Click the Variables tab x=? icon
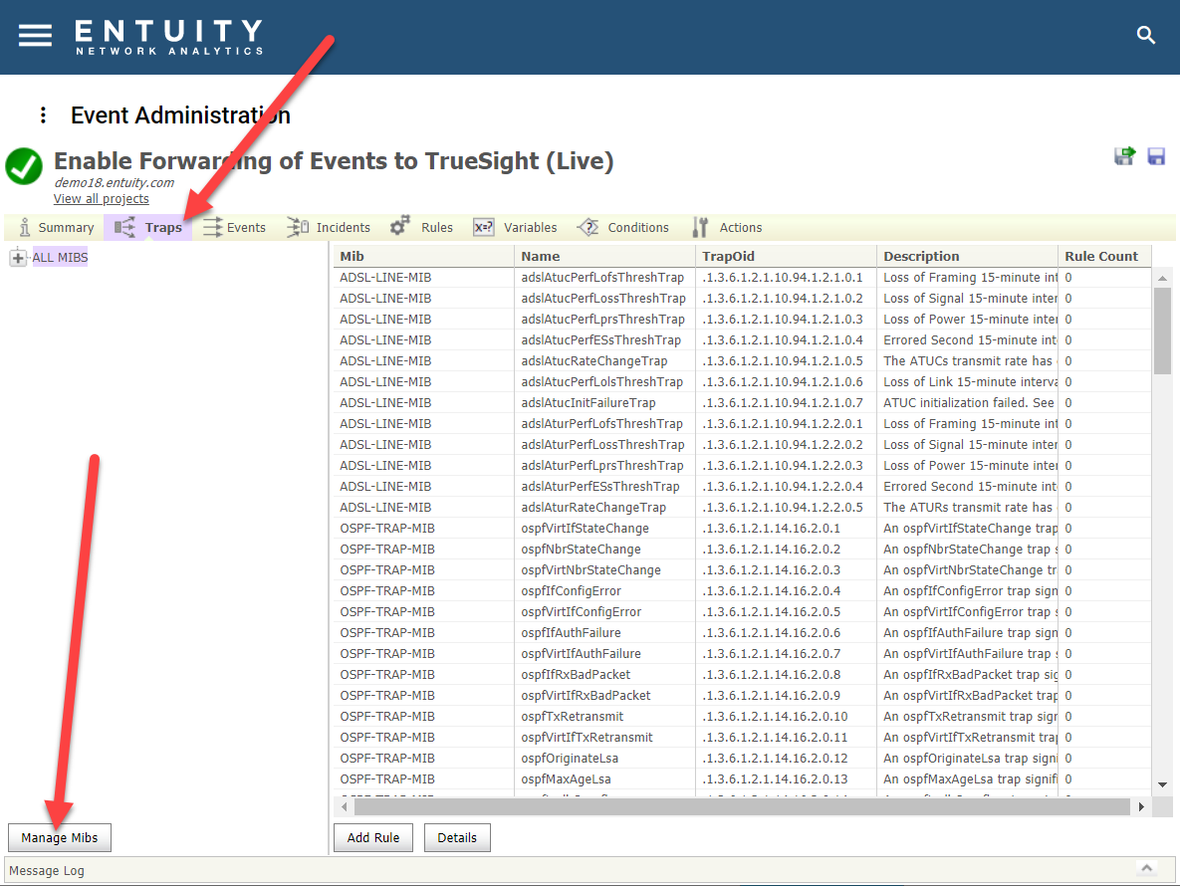Screen dimensions: 1180x886 click(484, 227)
